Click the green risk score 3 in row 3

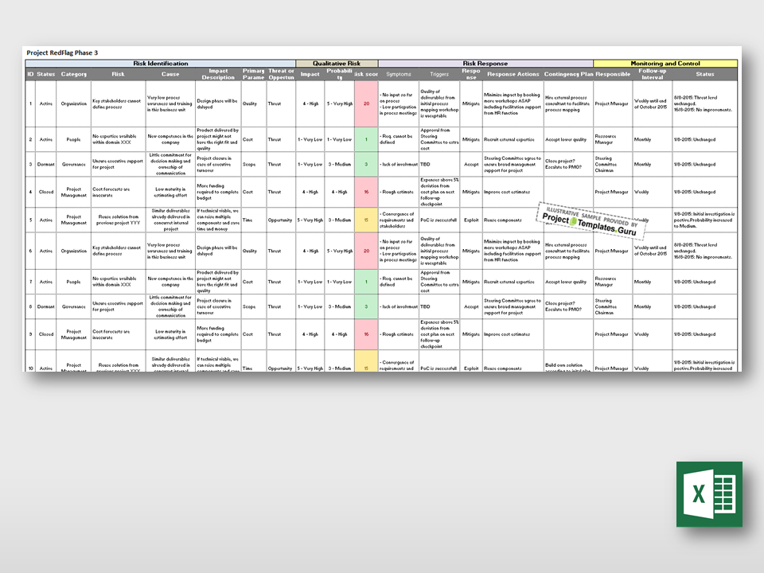(366, 164)
